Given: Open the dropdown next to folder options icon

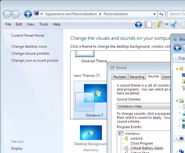Looking at the screenshot, I should (167, 24).
